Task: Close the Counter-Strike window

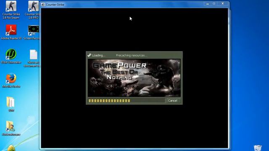Action: [x=223, y=4]
